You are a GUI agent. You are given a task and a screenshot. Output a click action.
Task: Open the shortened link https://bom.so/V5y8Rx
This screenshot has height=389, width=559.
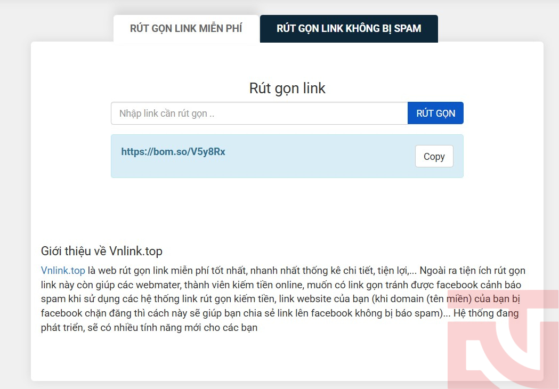coord(173,152)
